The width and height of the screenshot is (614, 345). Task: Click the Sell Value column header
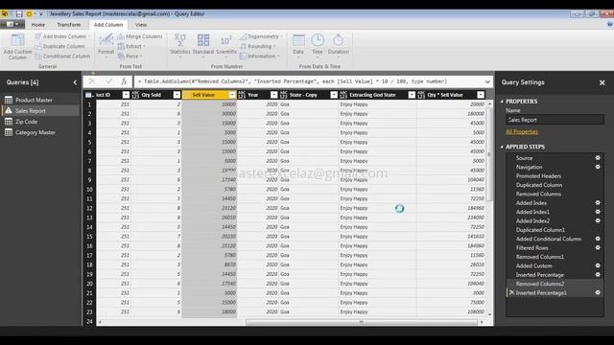[209, 95]
